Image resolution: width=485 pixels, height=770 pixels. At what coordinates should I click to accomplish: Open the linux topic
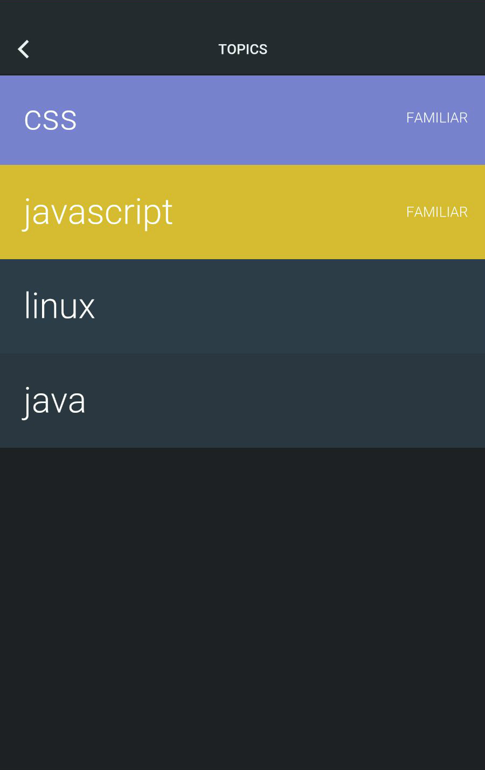60,306
